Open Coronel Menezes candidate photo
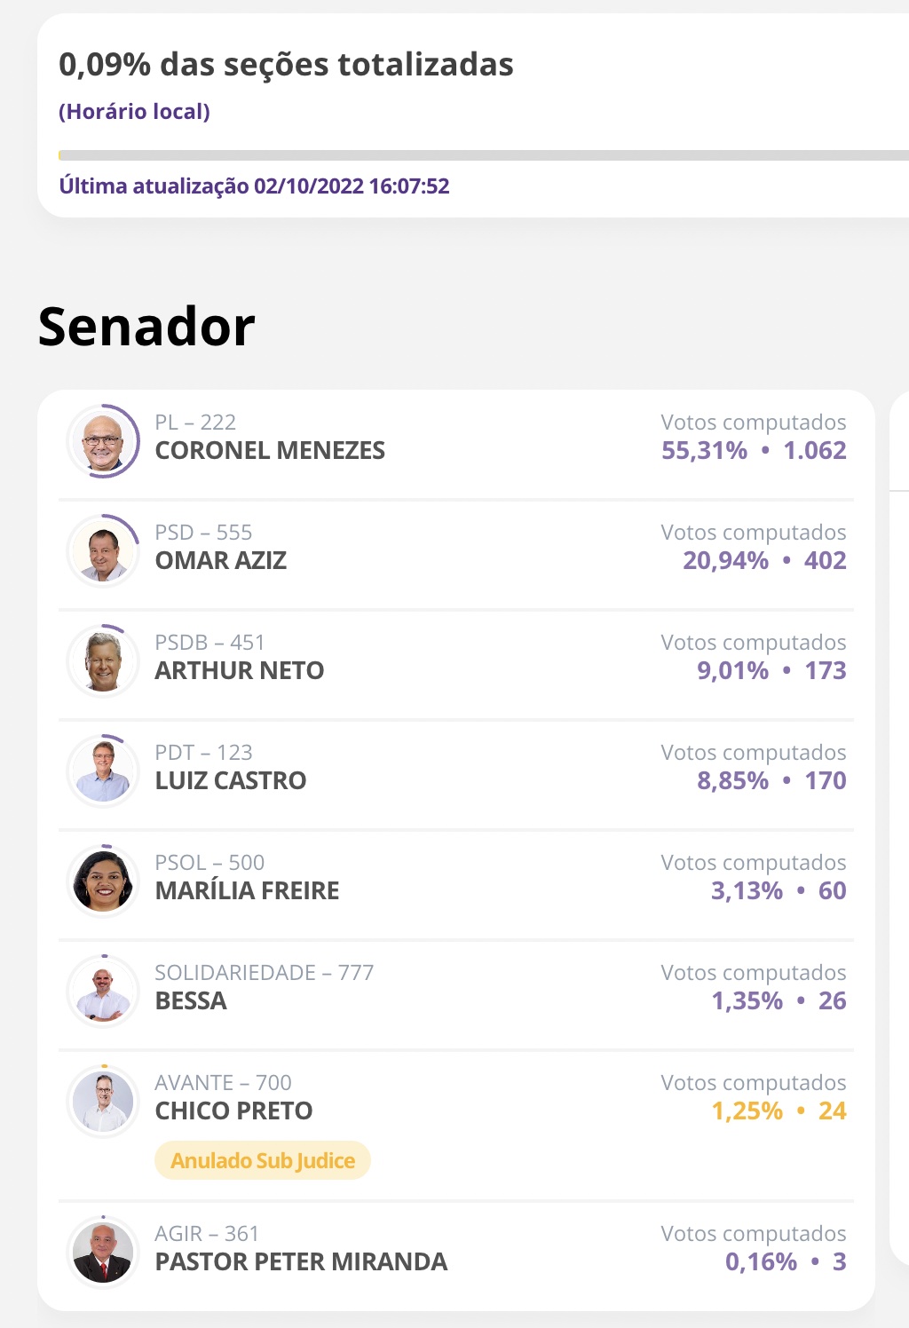The width and height of the screenshot is (909, 1328). pyautogui.click(x=102, y=440)
